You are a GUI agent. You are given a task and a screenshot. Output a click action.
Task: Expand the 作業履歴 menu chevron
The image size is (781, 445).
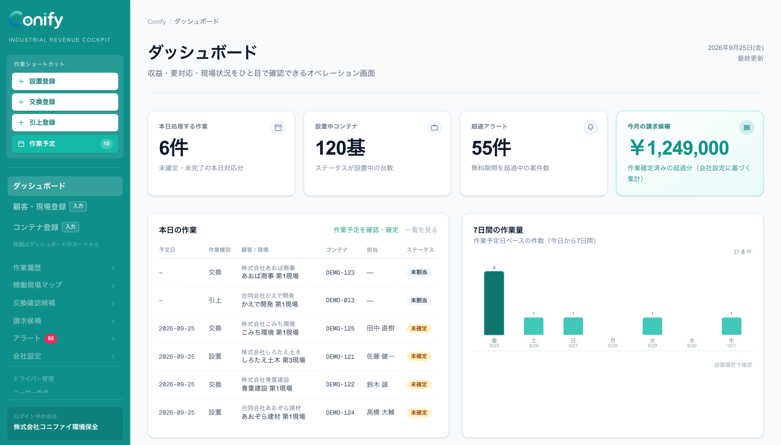113,268
